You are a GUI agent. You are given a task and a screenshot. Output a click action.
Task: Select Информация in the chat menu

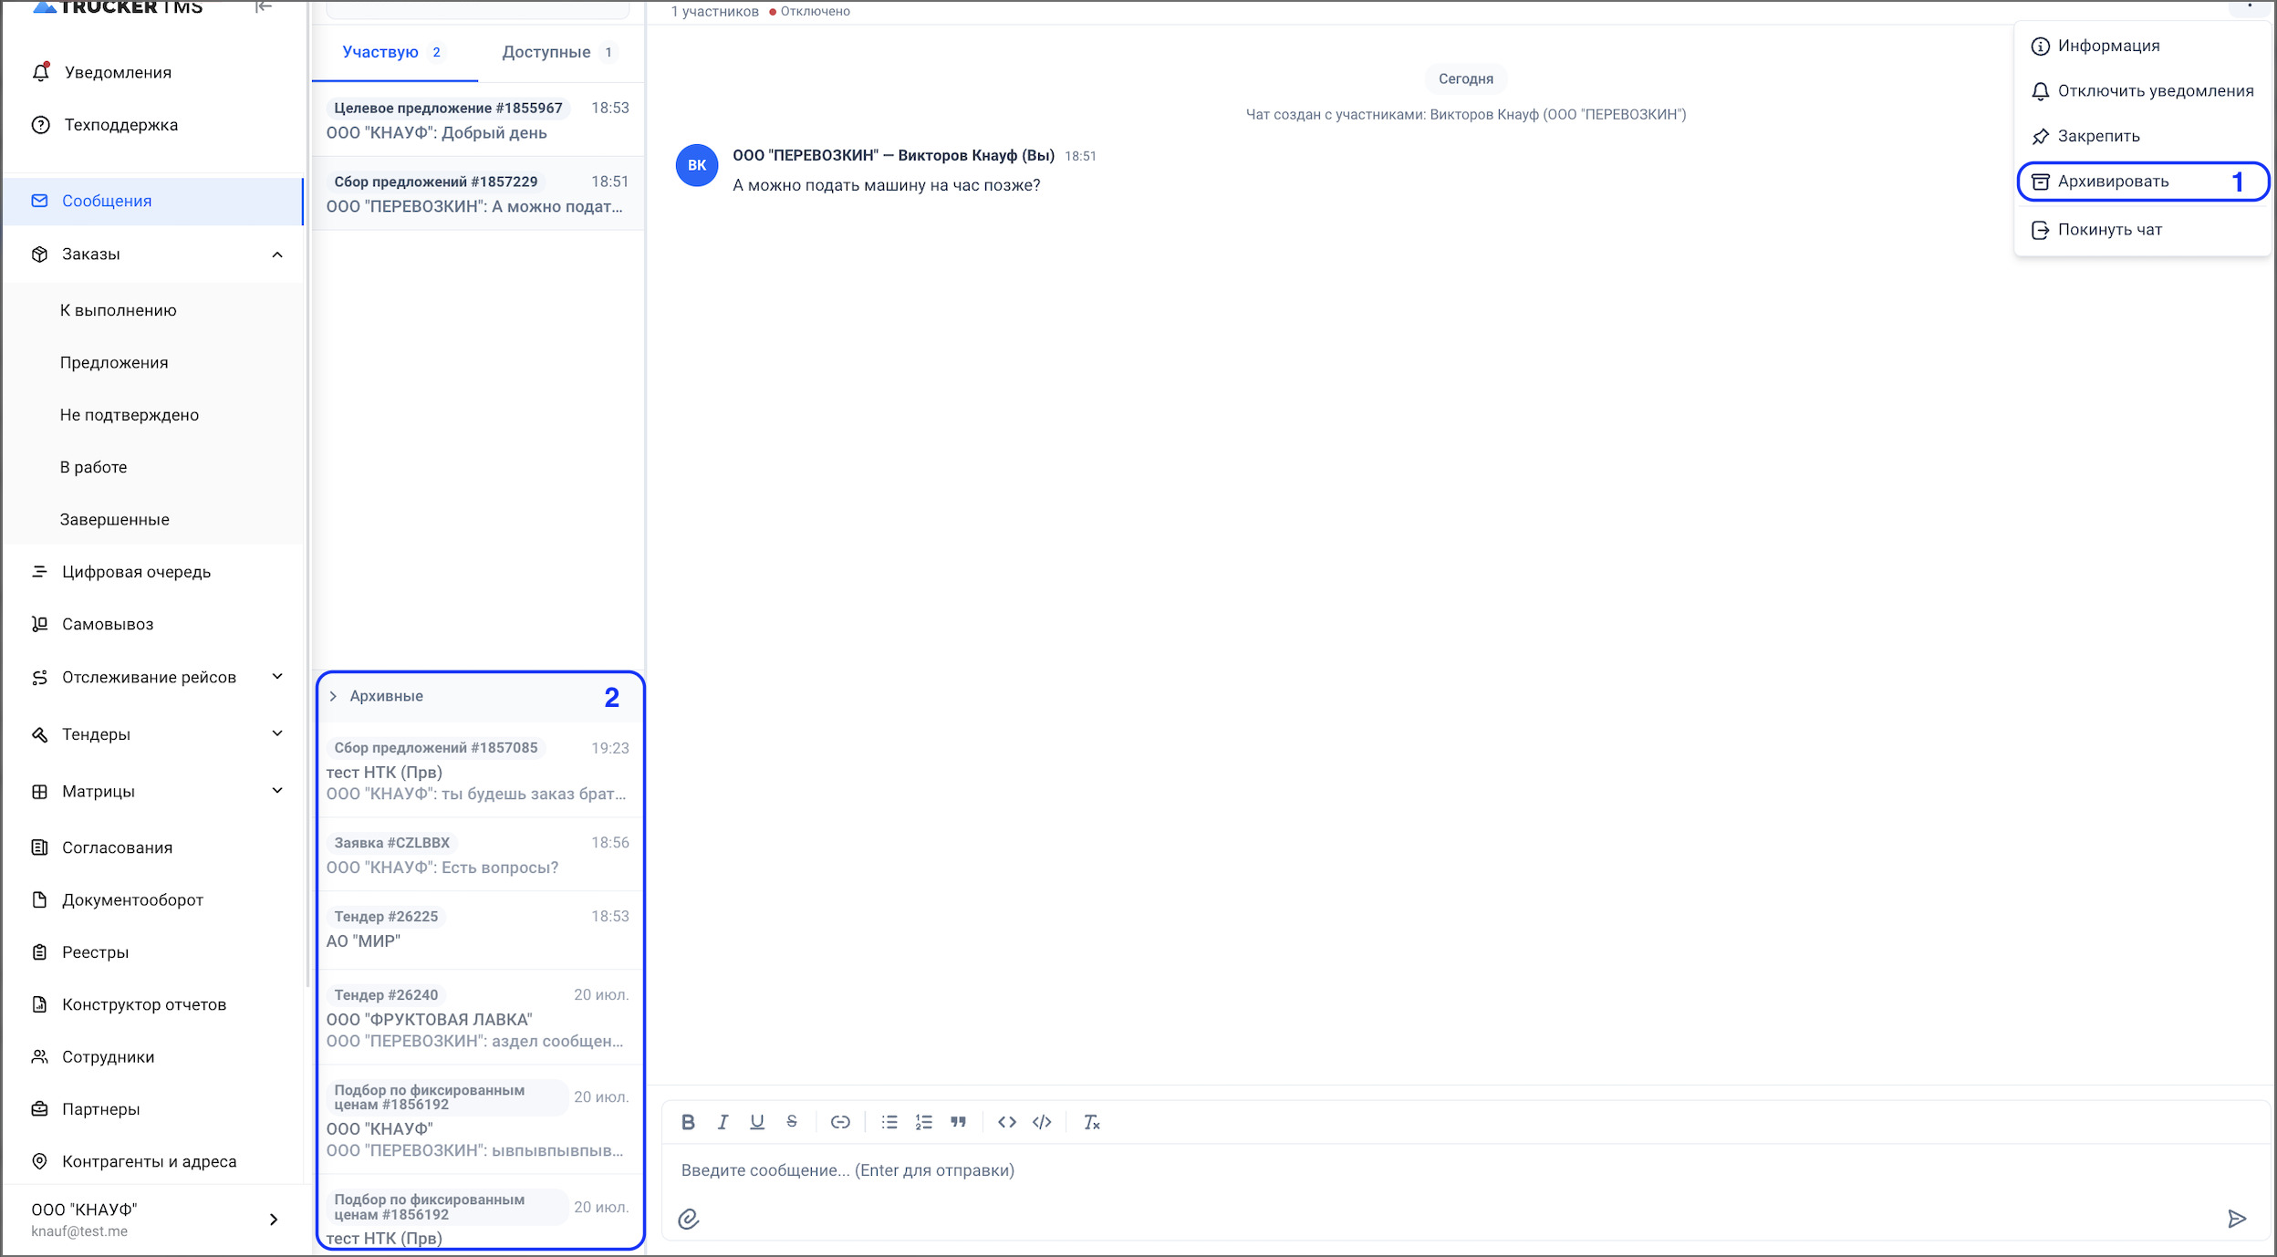pyautogui.click(x=2141, y=46)
